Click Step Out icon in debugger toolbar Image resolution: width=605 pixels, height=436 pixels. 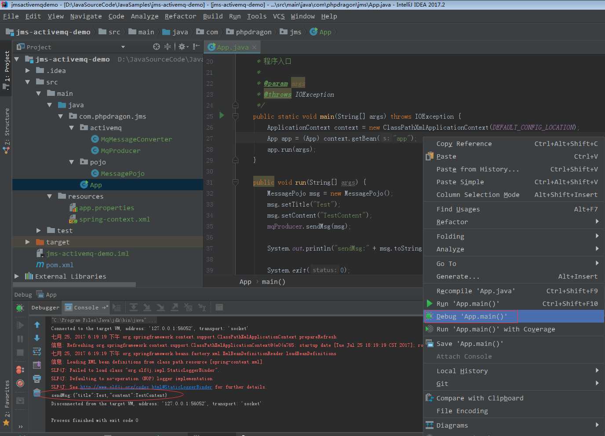175,308
